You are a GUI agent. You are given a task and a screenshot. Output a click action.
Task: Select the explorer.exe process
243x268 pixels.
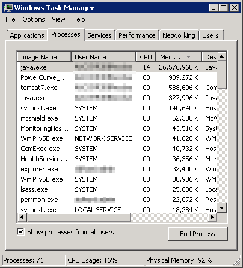pyautogui.click(x=117, y=169)
